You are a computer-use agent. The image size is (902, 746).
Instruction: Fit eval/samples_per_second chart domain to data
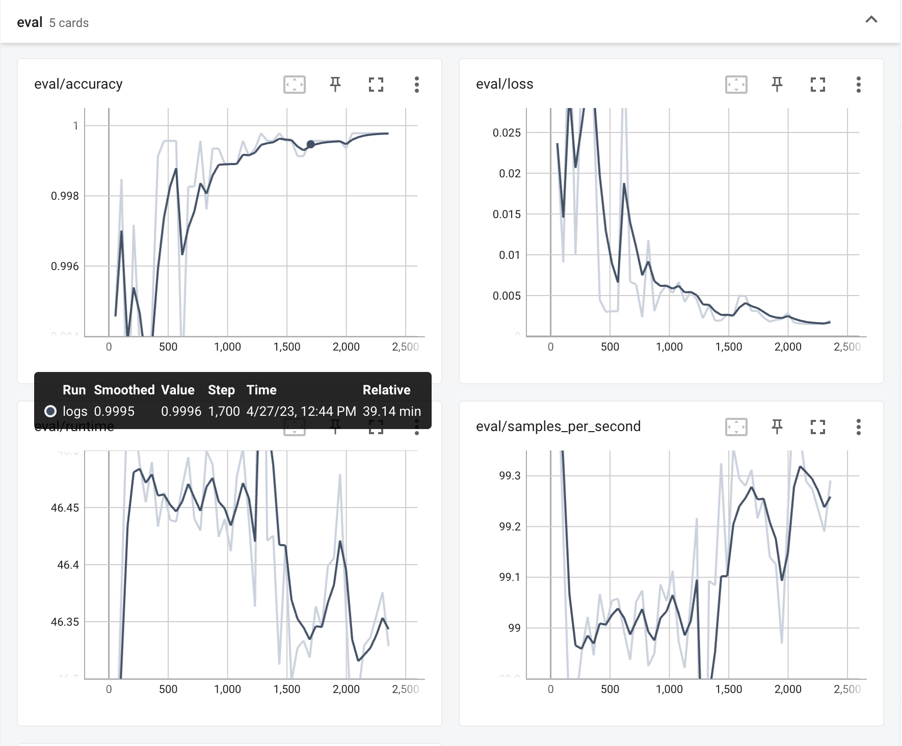(736, 427)
